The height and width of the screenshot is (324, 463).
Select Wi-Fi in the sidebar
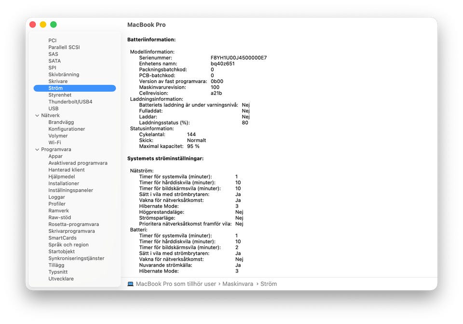54,142
